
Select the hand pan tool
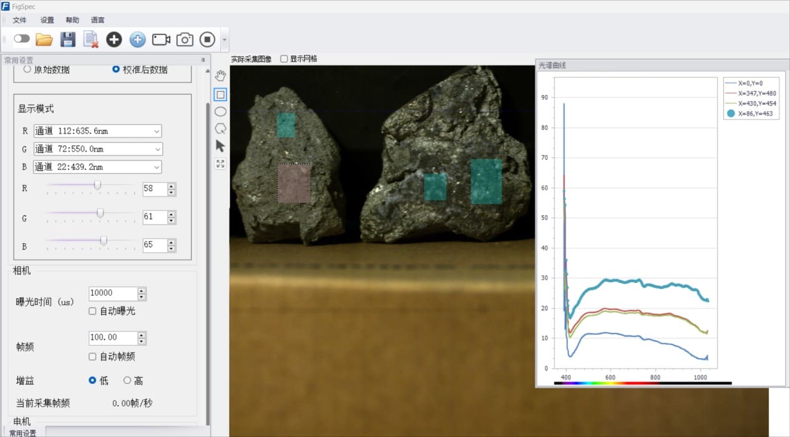pyautogui.click(x=220, y=76)
